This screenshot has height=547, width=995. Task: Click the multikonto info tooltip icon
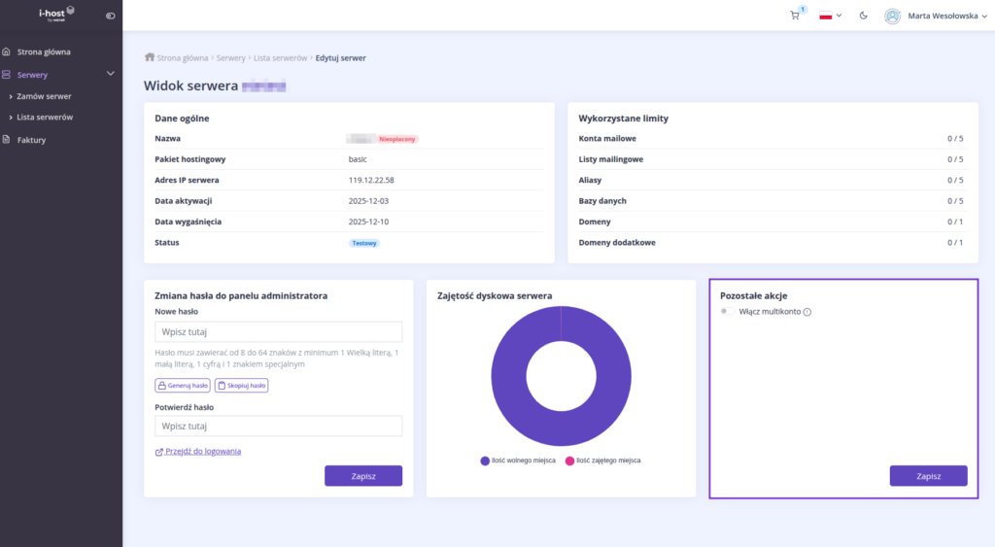click(x=807, y=312)
